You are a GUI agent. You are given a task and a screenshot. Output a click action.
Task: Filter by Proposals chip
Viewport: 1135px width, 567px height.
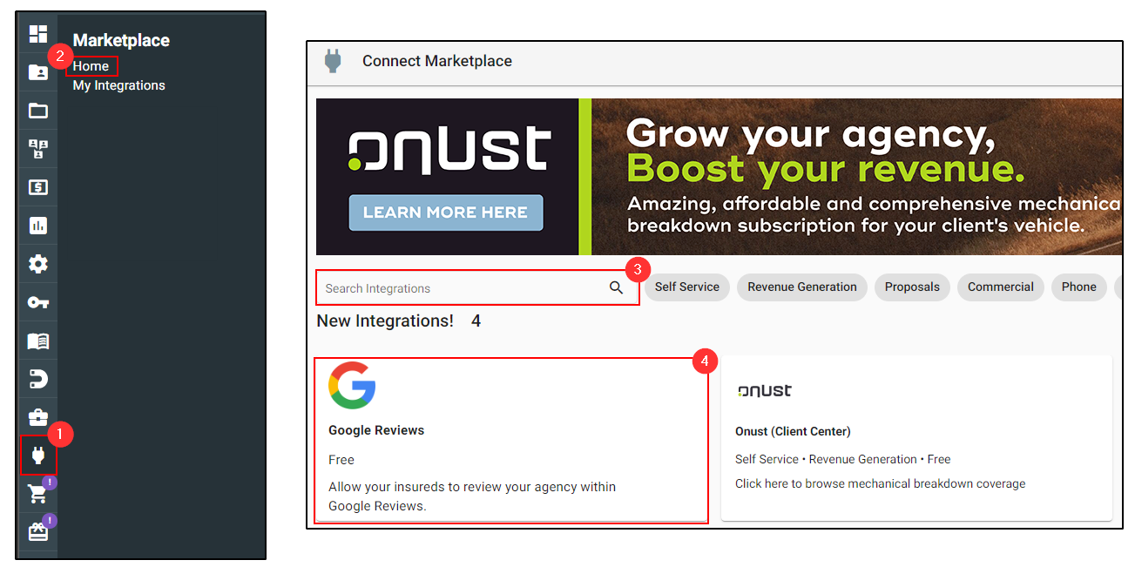[x=912, y=287]
